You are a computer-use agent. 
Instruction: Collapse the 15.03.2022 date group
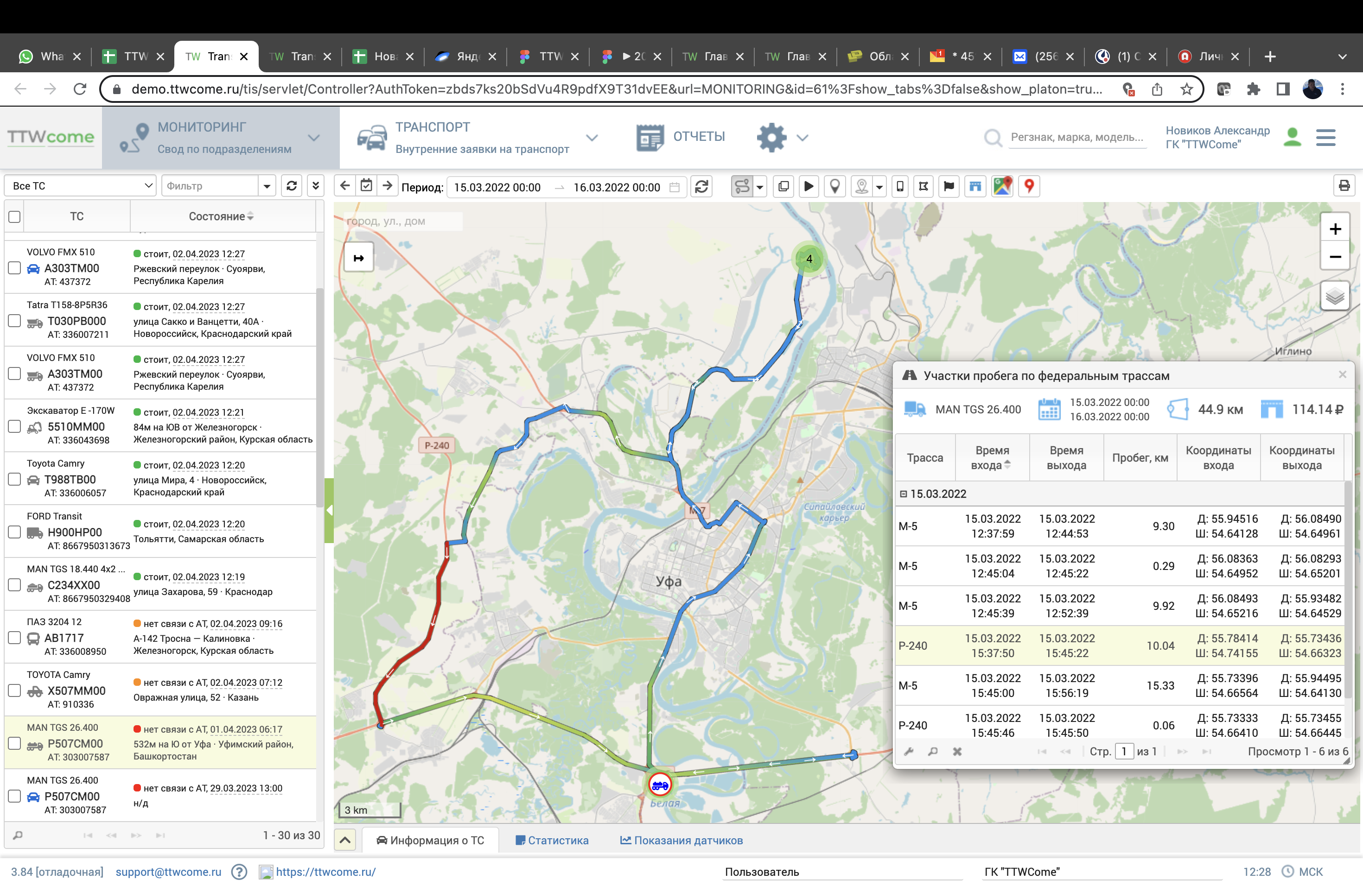click(x=903, y=494)
